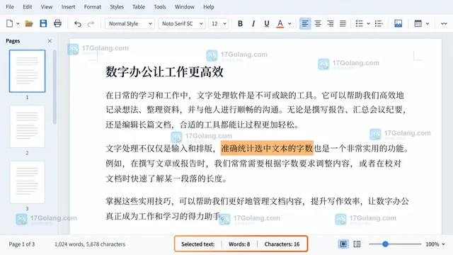Click the heading 数字办公让工作更高效
The image size is (453, 255).
click(x=165, y=72)
